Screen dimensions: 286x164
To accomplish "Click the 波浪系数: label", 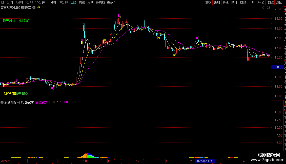I will [42, 102].
